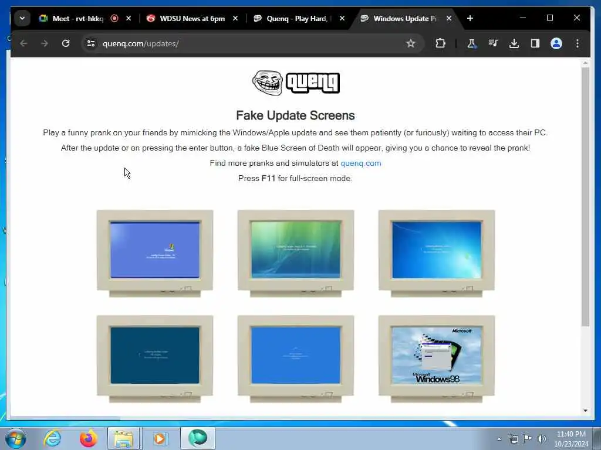Select the active browser taskbar button
This screenshot has height=450, width=601.
pyautogui.click(x=198, y=438)
